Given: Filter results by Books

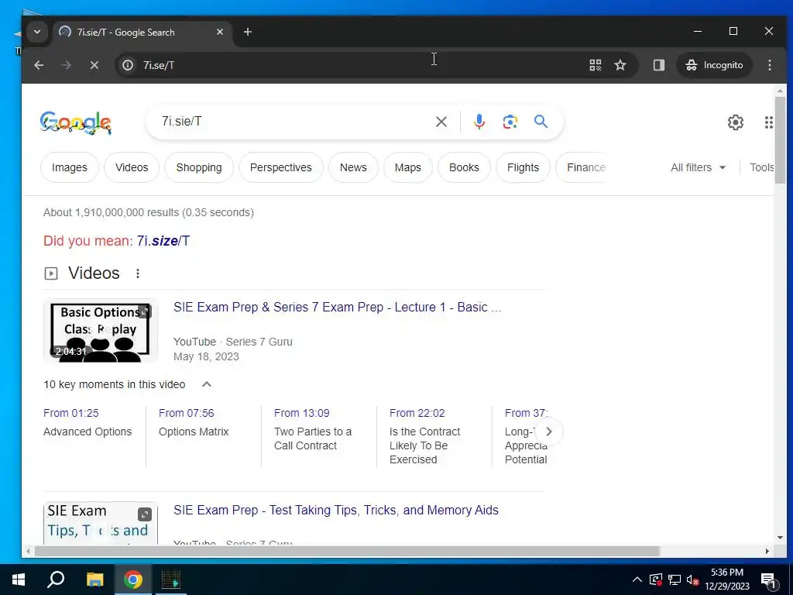Looking at the screenshot, I should click(464, 167).
